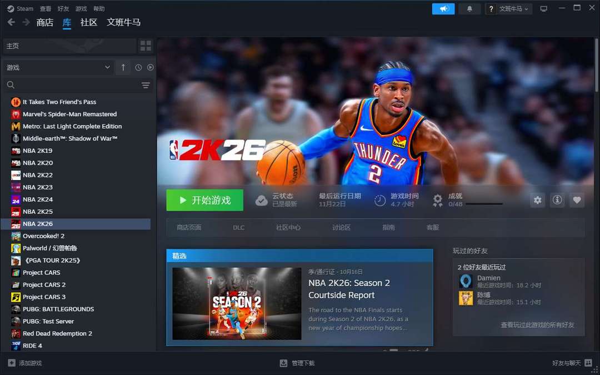
Task: Select Red Dead Redemption 2 in library list
Action: coord(57,333)
